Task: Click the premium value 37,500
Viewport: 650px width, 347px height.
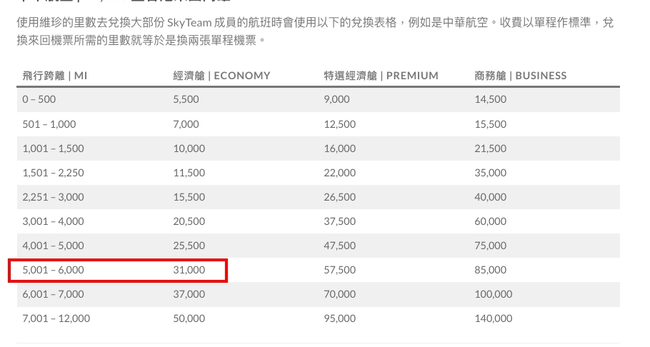Action: point(340,221)
